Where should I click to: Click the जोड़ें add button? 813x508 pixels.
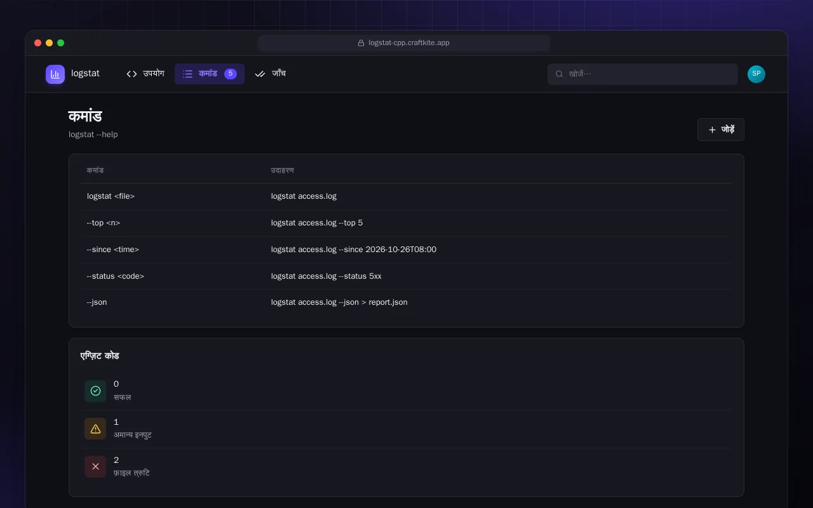tap(721, 130)
